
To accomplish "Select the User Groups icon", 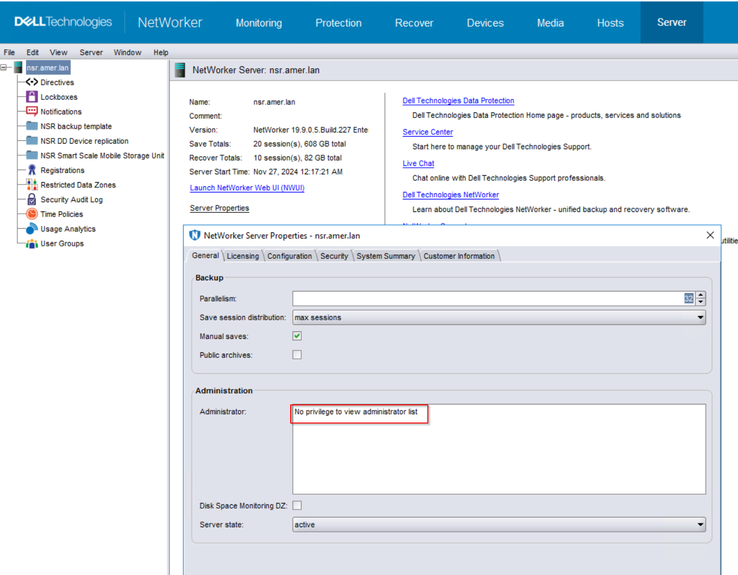I will click(32, 244).
